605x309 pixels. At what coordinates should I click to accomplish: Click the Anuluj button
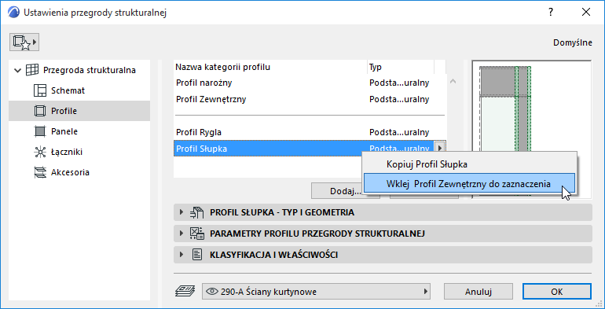[478, 292]
